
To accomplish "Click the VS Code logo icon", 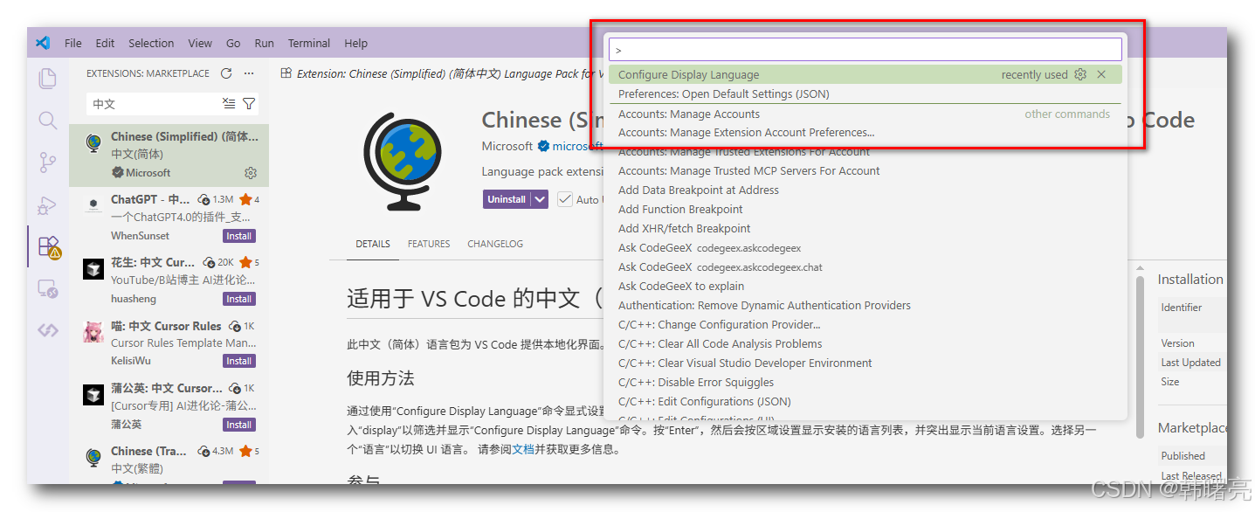I will (44, 43).
